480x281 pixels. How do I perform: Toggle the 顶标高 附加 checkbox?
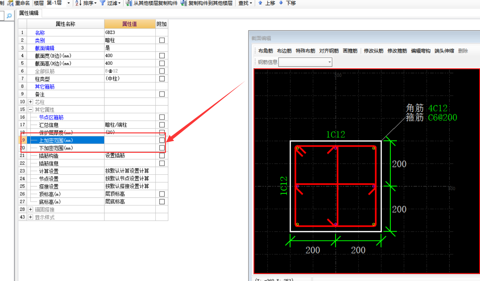point(162,194)
